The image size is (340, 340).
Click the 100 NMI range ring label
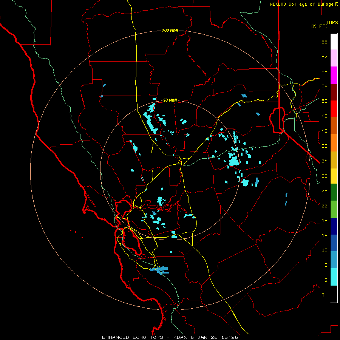tap(170, 30)
